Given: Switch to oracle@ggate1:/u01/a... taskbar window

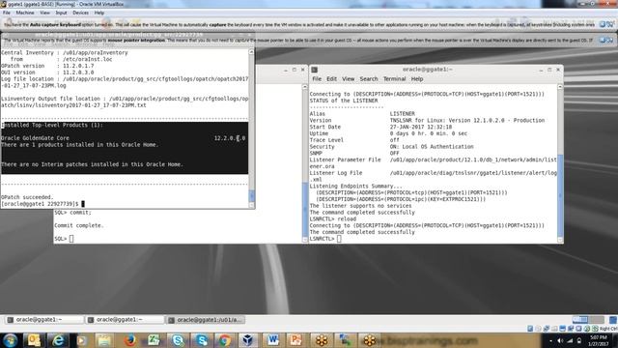Looking at the screenshot, I should click(206, 320).
